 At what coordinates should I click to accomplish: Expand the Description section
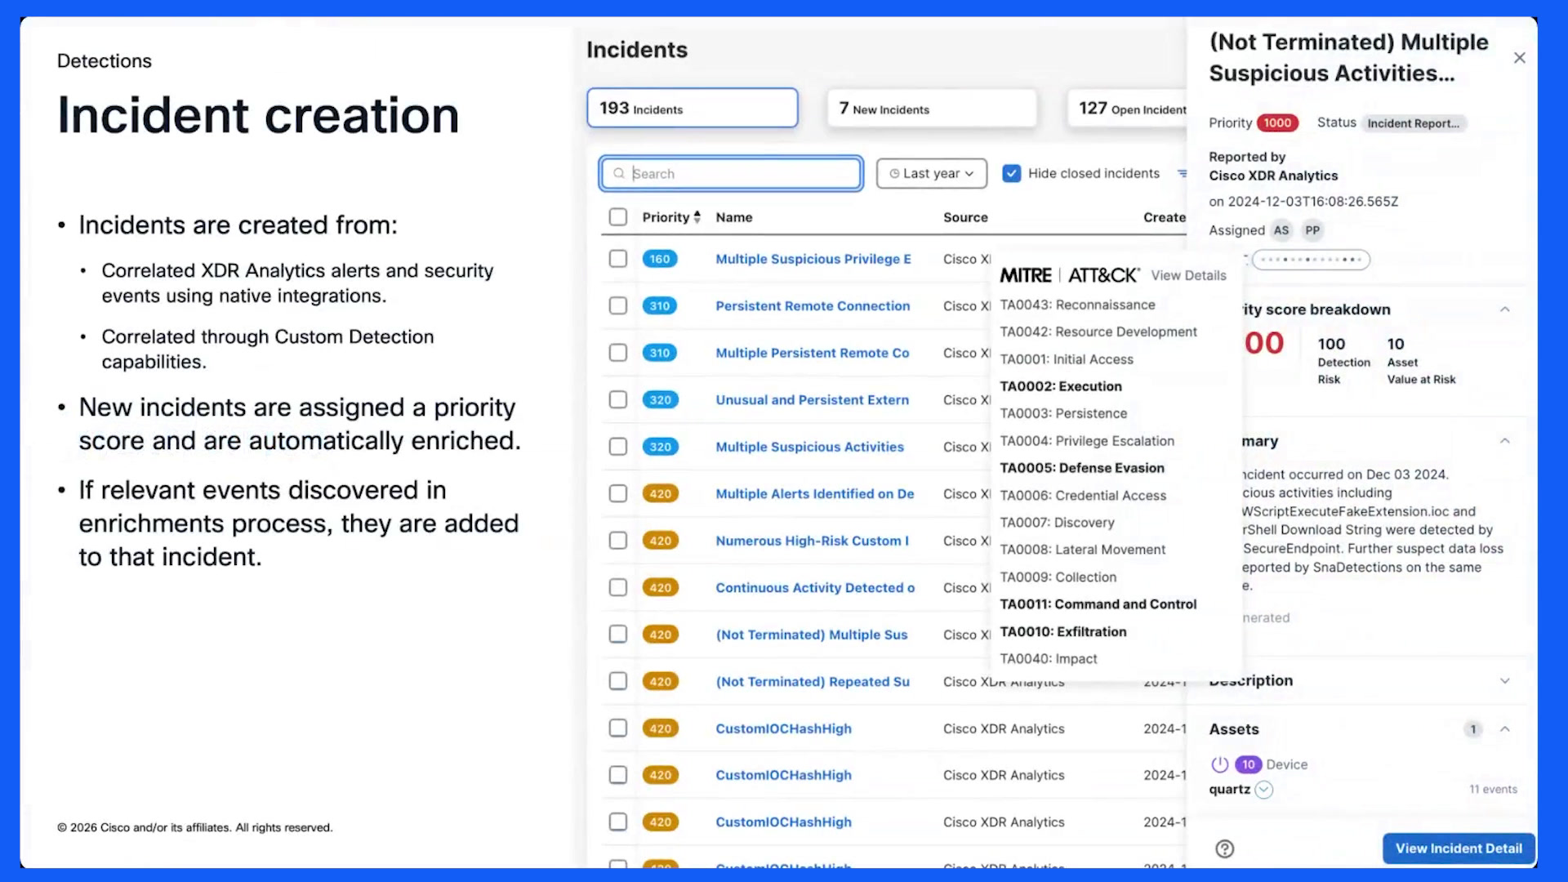[1504, 681]
